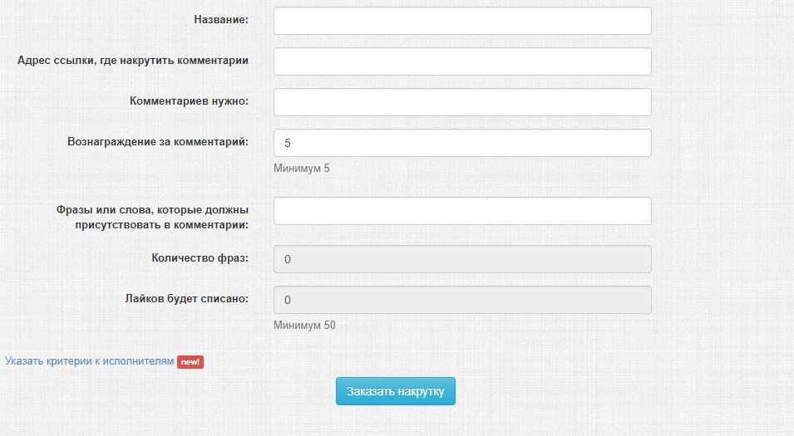
Task: Click the 'Название:' field label
Action: (x=220, y=19)
